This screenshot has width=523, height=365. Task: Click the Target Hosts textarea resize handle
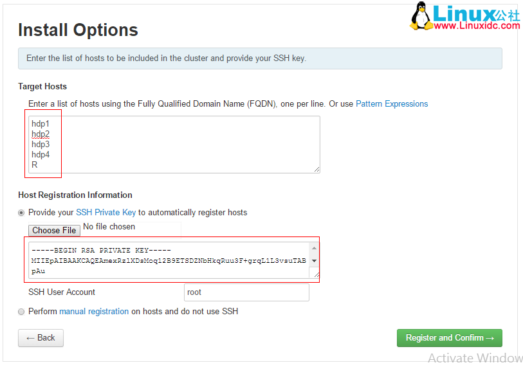(x=316, y=168)
